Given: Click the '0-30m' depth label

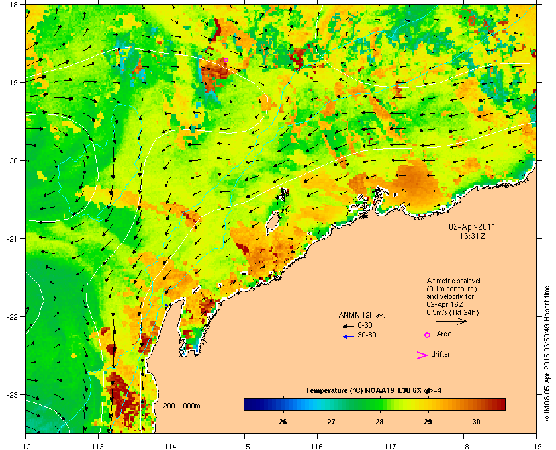Looking at the screenshot, I should [x=367, y=325].
